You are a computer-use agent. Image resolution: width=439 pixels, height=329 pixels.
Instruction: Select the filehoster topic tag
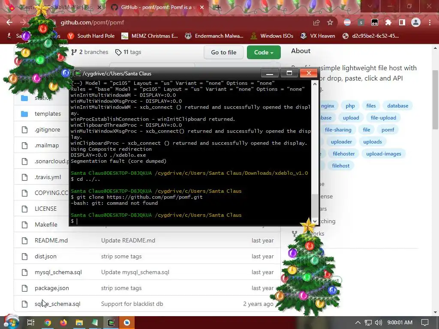point(344,154)
